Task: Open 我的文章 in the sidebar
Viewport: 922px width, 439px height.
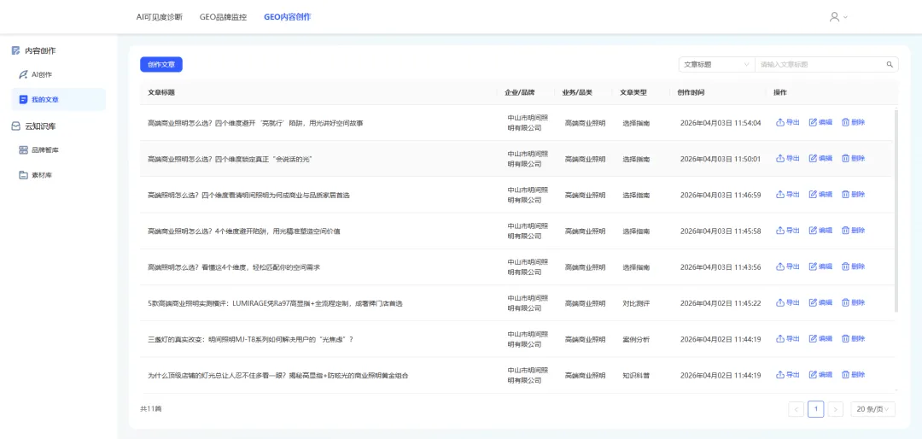Action: [x=59, y=99]
